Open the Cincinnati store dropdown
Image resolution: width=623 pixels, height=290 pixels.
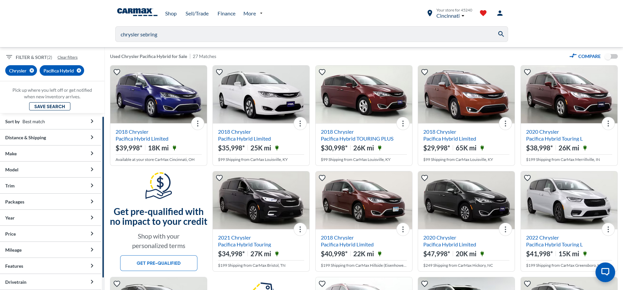(450, 16)
